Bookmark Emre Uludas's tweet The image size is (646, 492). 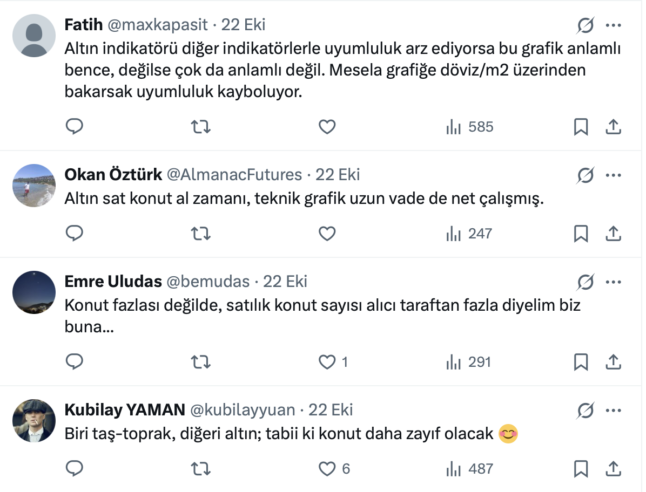[581, 362]
